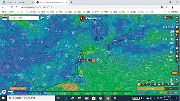Click the air quality layer label
This screenshot has height=101, width=180.
tap(170, 56)
